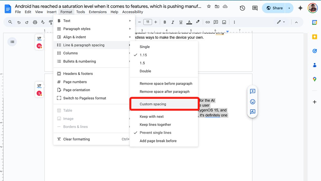Click the add comment floating button
This screenshot has width=321, height=181.
253,91
